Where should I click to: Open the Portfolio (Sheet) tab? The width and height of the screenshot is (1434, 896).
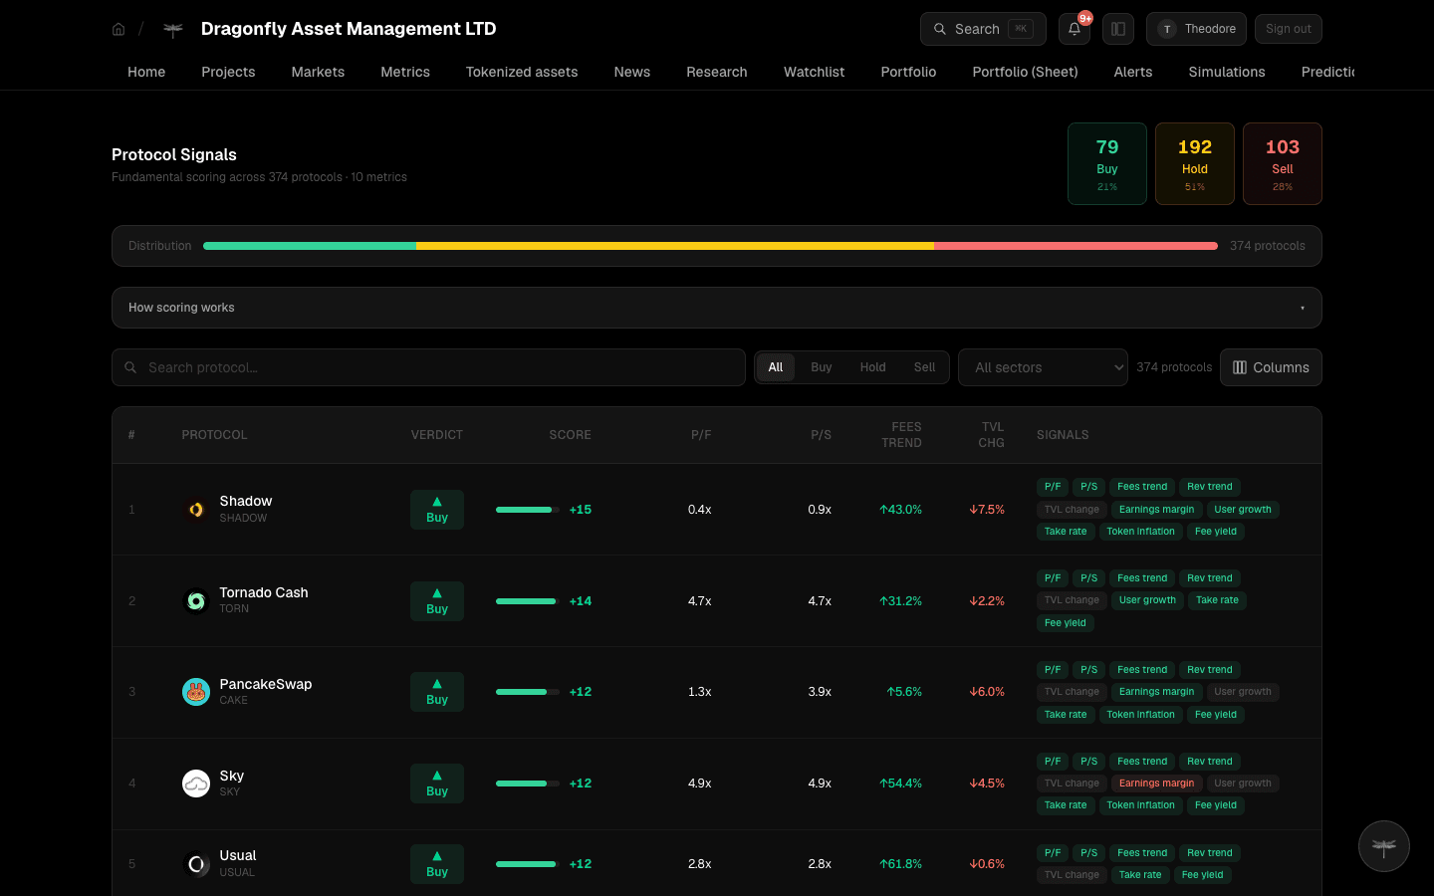[1025, 72]
